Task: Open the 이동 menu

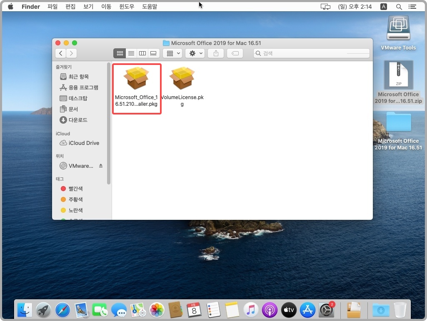Action: tap(107, 7)
